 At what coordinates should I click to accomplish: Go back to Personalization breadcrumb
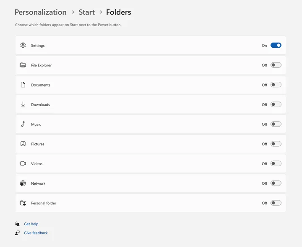click(x=41, y=12)
